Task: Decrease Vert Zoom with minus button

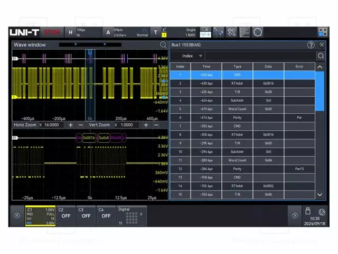Action: pos(156,125)
